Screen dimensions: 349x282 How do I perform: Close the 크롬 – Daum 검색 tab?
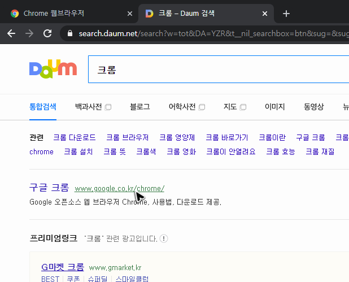coord(265,14)
